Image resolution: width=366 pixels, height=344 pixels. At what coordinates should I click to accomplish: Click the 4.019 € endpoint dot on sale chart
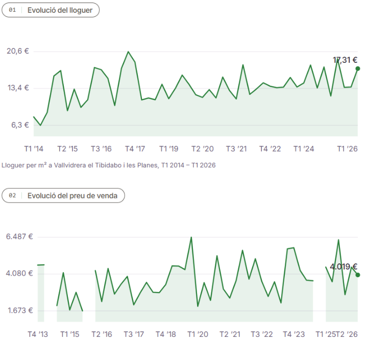click(358, 275)
